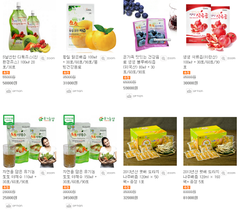
Task: Zoom the 생생 블루베리즙 product
Action: (168, 58)
